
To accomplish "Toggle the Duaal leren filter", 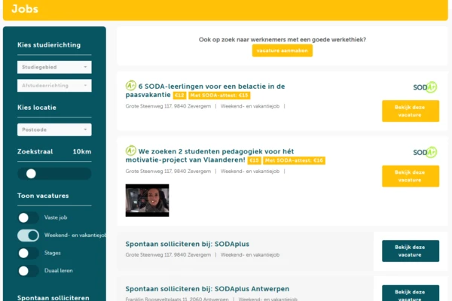I will click(x=29, y=271).
